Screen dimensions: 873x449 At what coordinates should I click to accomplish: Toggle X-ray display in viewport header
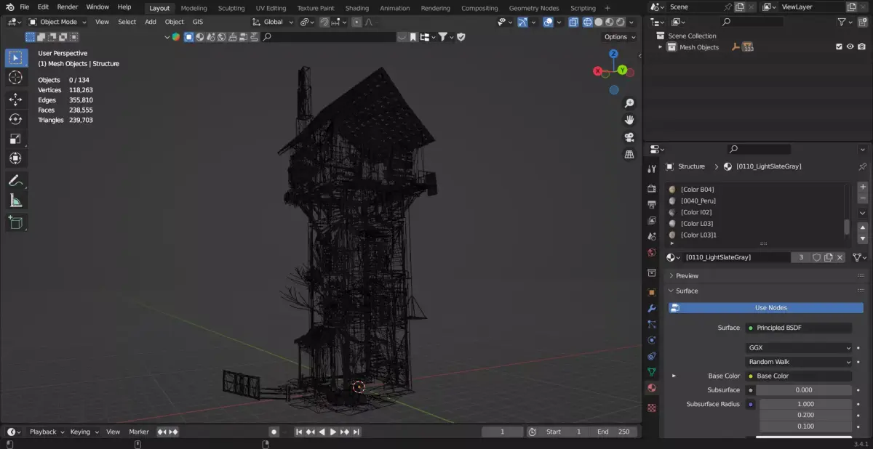pyautogui.click(x=573, y=22)
